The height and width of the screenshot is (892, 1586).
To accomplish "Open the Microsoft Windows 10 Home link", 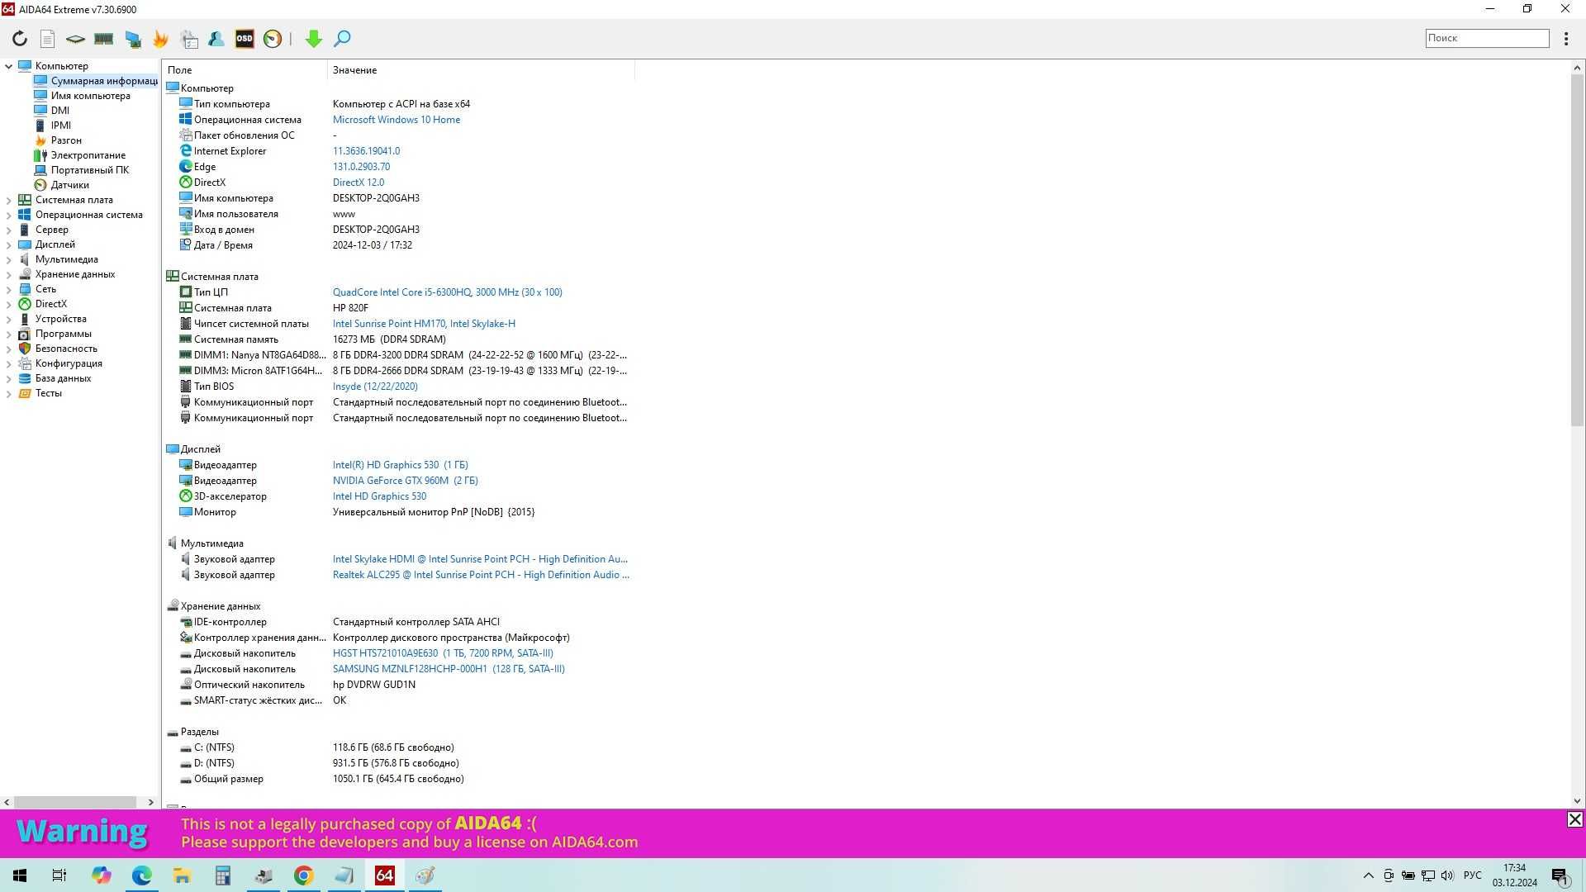I will point(396,120).
